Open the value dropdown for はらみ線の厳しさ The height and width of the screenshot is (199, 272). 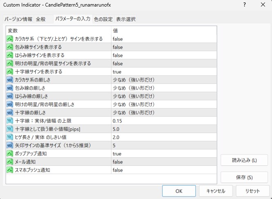click(x=164, y=96)
